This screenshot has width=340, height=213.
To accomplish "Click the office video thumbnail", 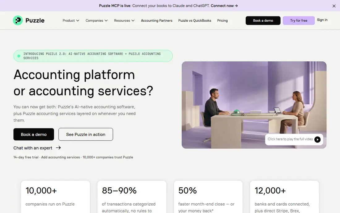I will 254,105.
